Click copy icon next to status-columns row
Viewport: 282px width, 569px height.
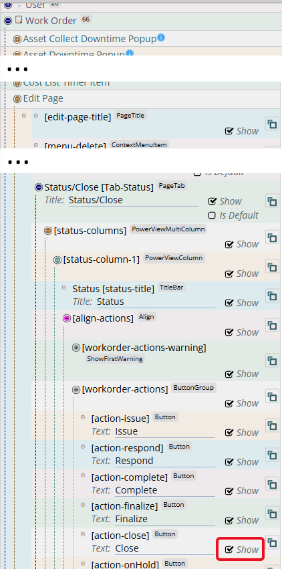(x=272, y=237)
